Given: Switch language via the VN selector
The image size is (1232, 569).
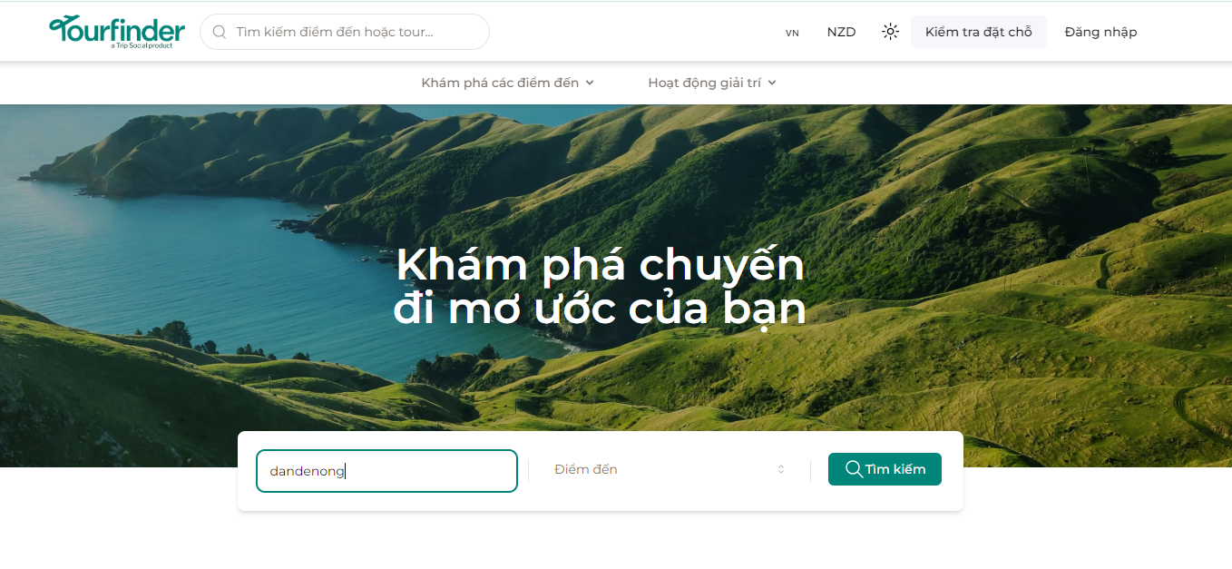Looking at the screenshot, I should point(792,33).
